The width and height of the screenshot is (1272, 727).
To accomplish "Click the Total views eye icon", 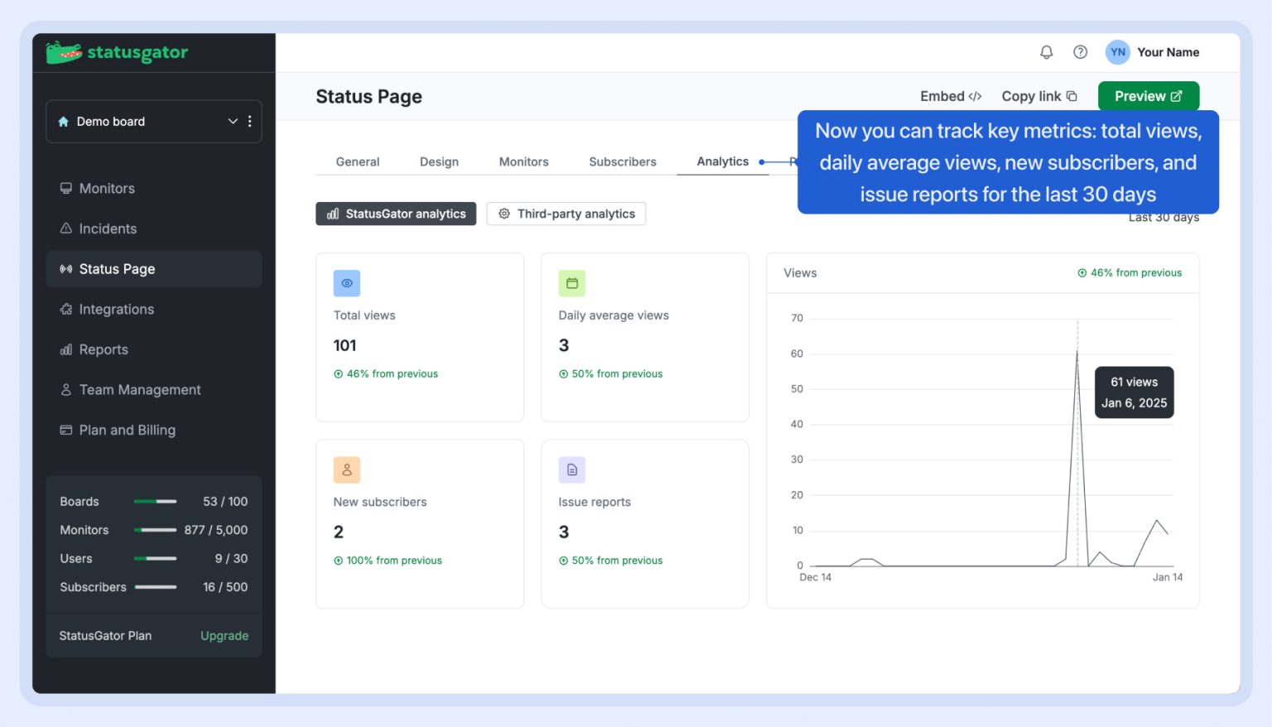I will pyautogui.click(x=347, y=283).
